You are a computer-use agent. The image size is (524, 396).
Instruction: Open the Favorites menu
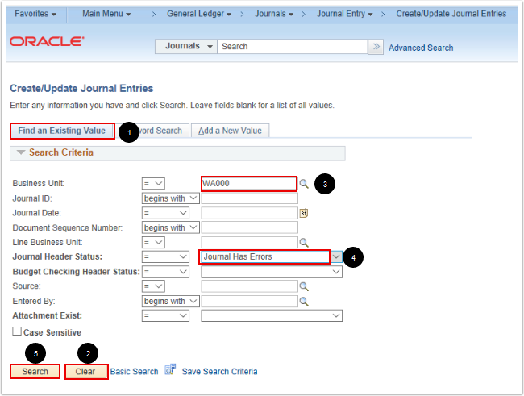pyautogui.click(x=35, y=14)
